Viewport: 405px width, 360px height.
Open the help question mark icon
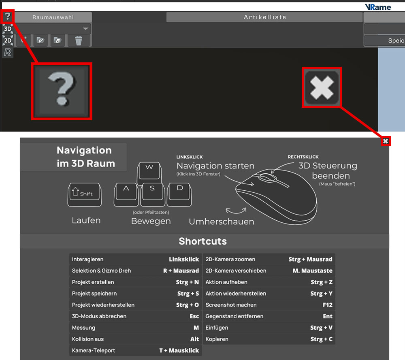tap(7, 17)
